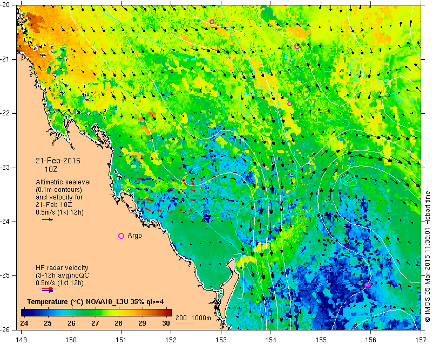Click the longitude axis label '151'
Image resolution: width=432 pixels, height=345 pixels.
pos(121,340)
